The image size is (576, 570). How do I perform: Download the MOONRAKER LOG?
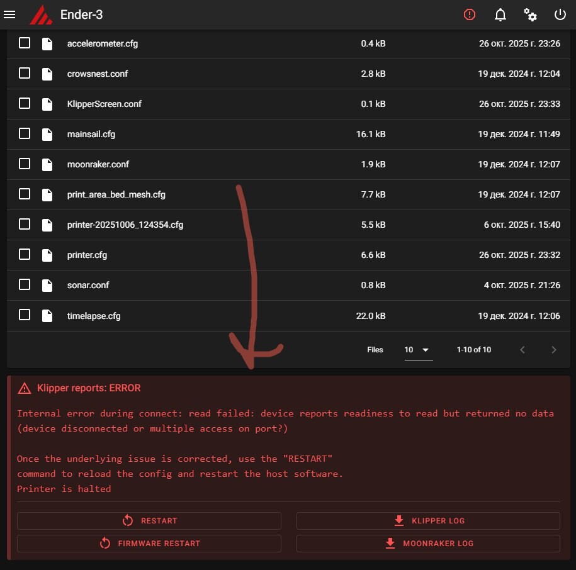(x=428, y=544)
